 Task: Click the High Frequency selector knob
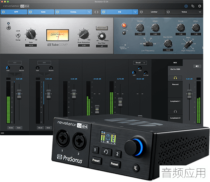pos(188,44)
